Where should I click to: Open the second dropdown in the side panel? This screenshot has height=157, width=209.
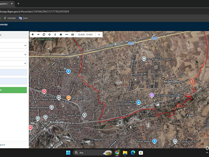[13, 55]
